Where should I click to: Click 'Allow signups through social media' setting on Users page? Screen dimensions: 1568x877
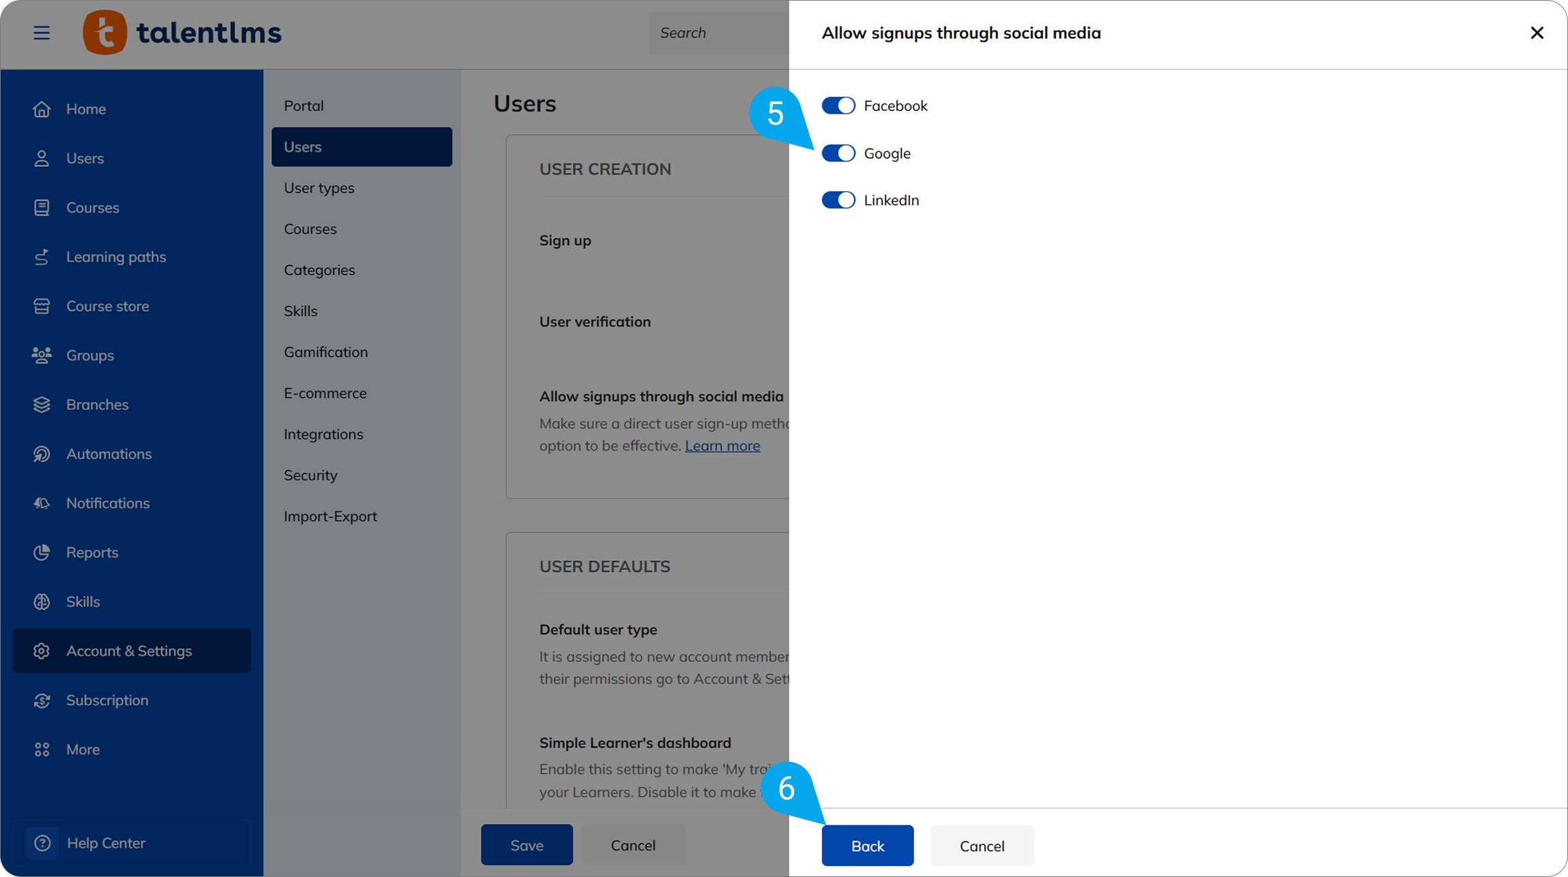pos(661,396)
